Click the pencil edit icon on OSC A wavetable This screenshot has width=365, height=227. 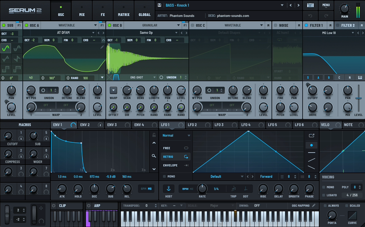coord(102,47)
